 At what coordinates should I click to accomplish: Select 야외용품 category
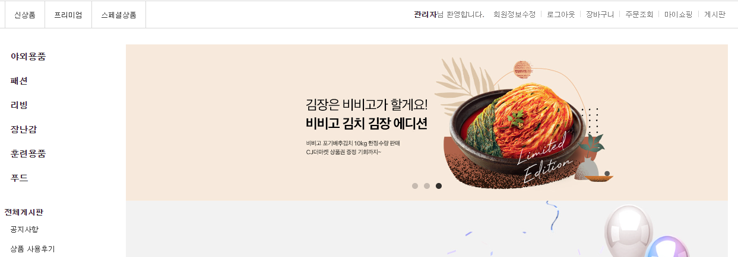pyautogui.click(x=28, y=57)
